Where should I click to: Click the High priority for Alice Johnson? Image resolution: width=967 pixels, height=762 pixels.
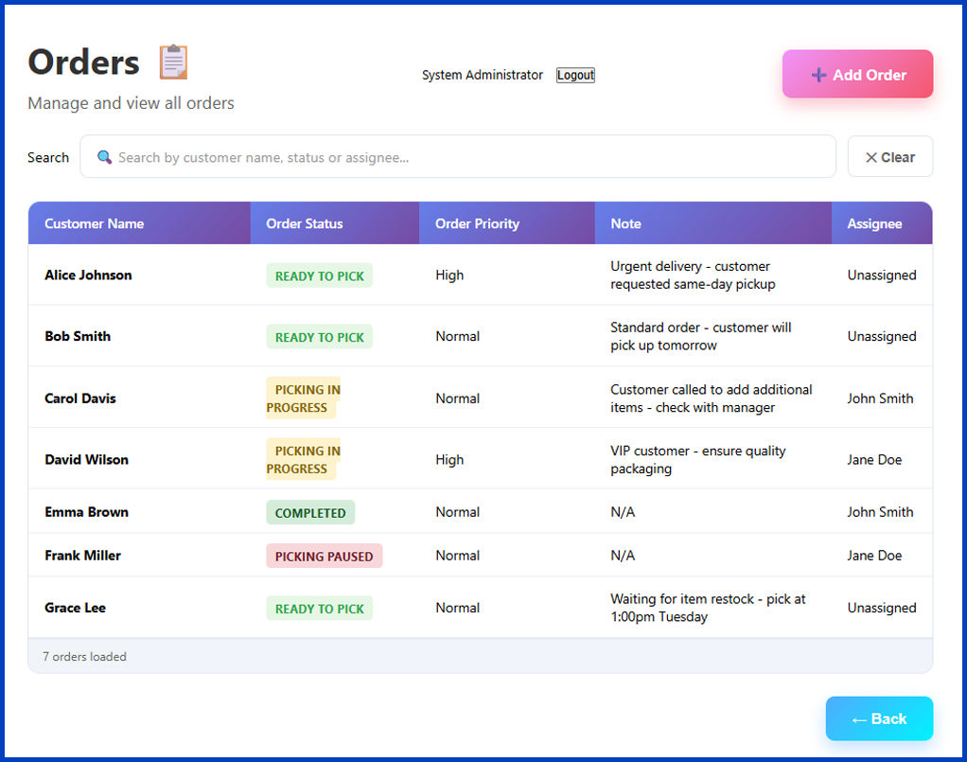coord(448,275)
